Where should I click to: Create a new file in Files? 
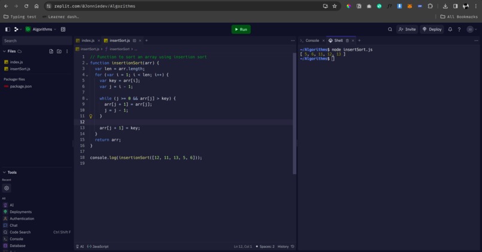click(x=51, y=51)
